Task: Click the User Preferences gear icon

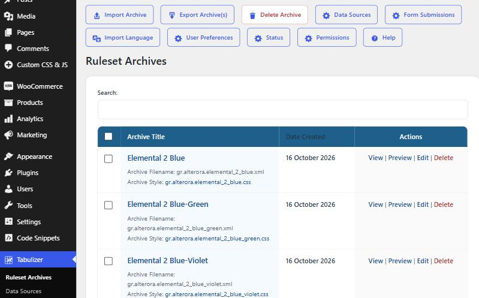Action: [x=178, y=38]
